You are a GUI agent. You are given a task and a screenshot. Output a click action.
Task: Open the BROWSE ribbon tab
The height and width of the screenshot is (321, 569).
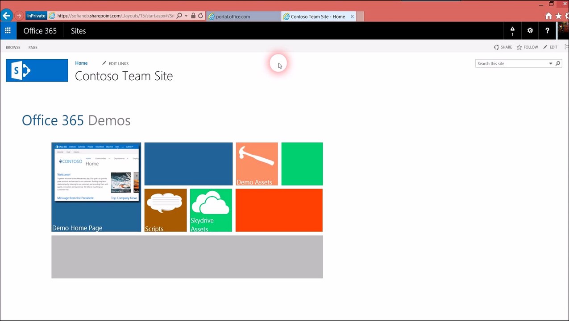point(13,47)
